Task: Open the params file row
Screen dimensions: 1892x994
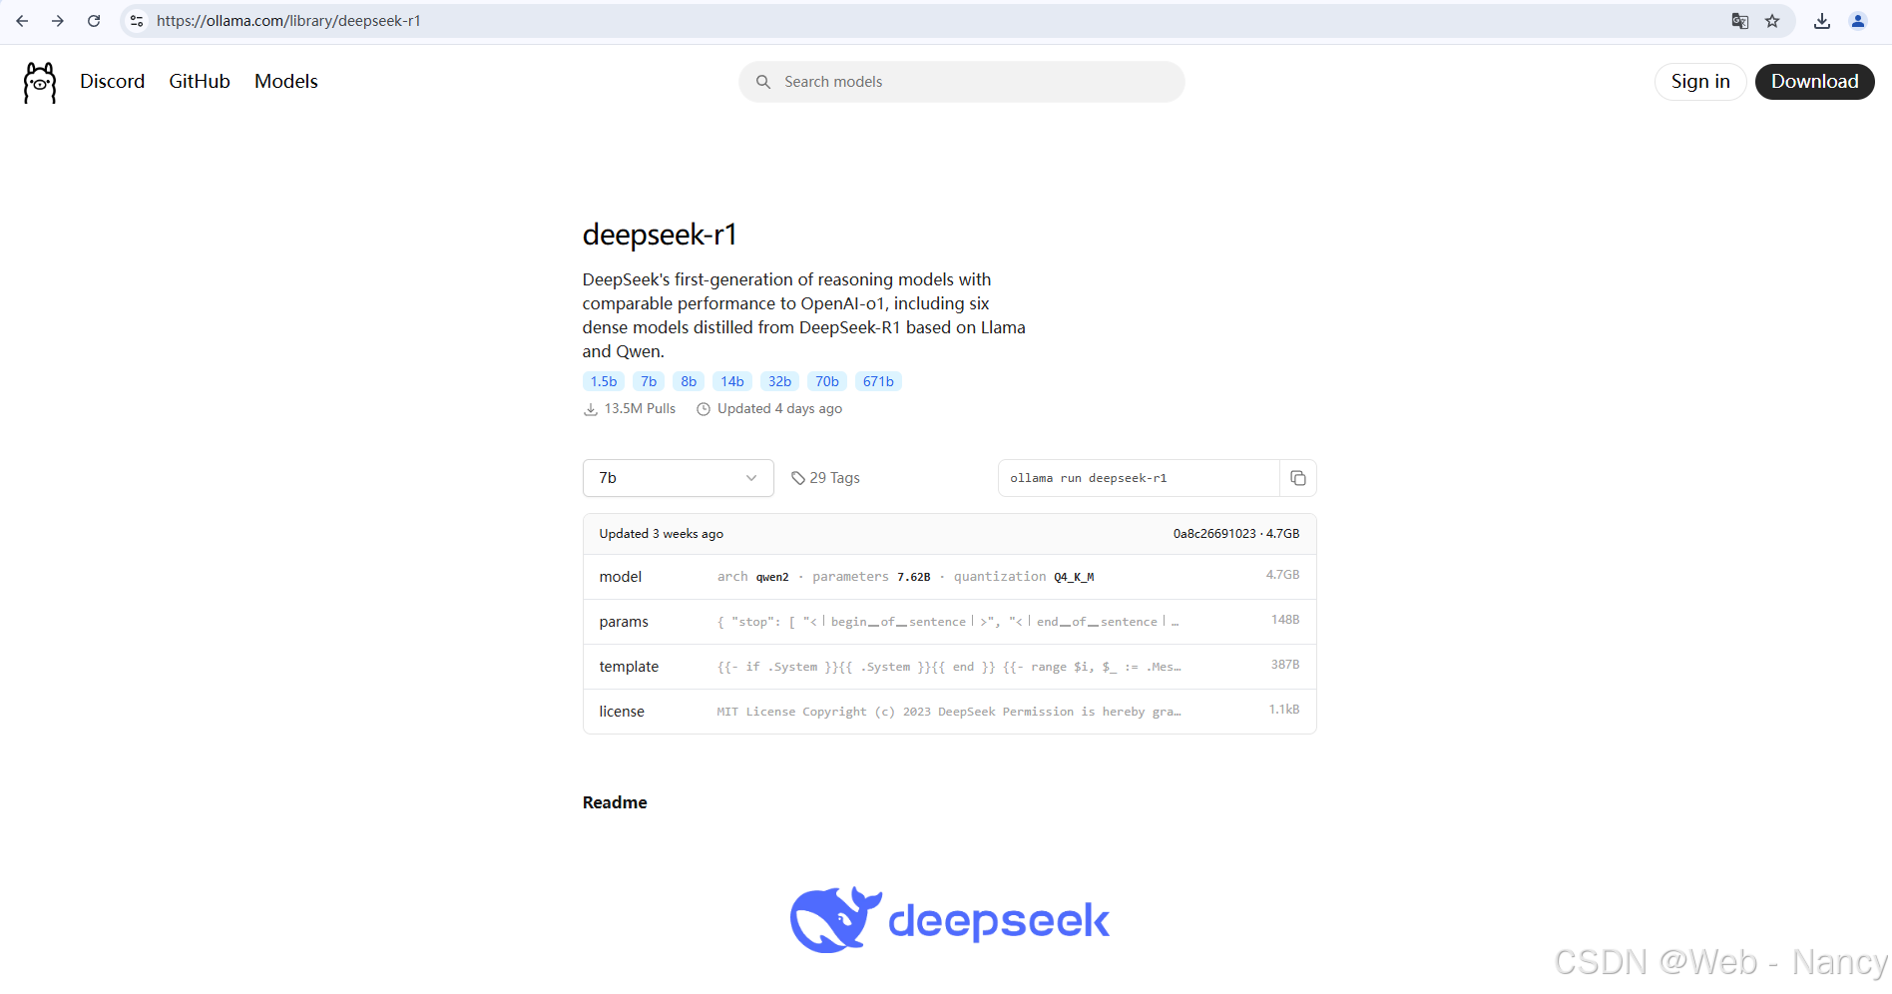Action: pyautogui.click(x=950, y=622)
